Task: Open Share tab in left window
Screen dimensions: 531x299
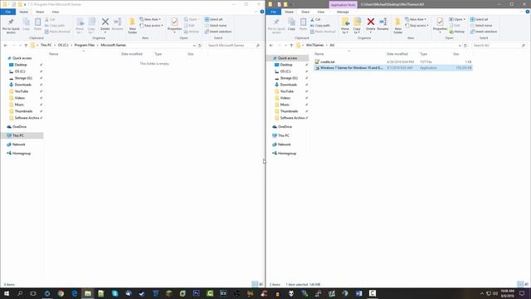Action: coord(40,12)
